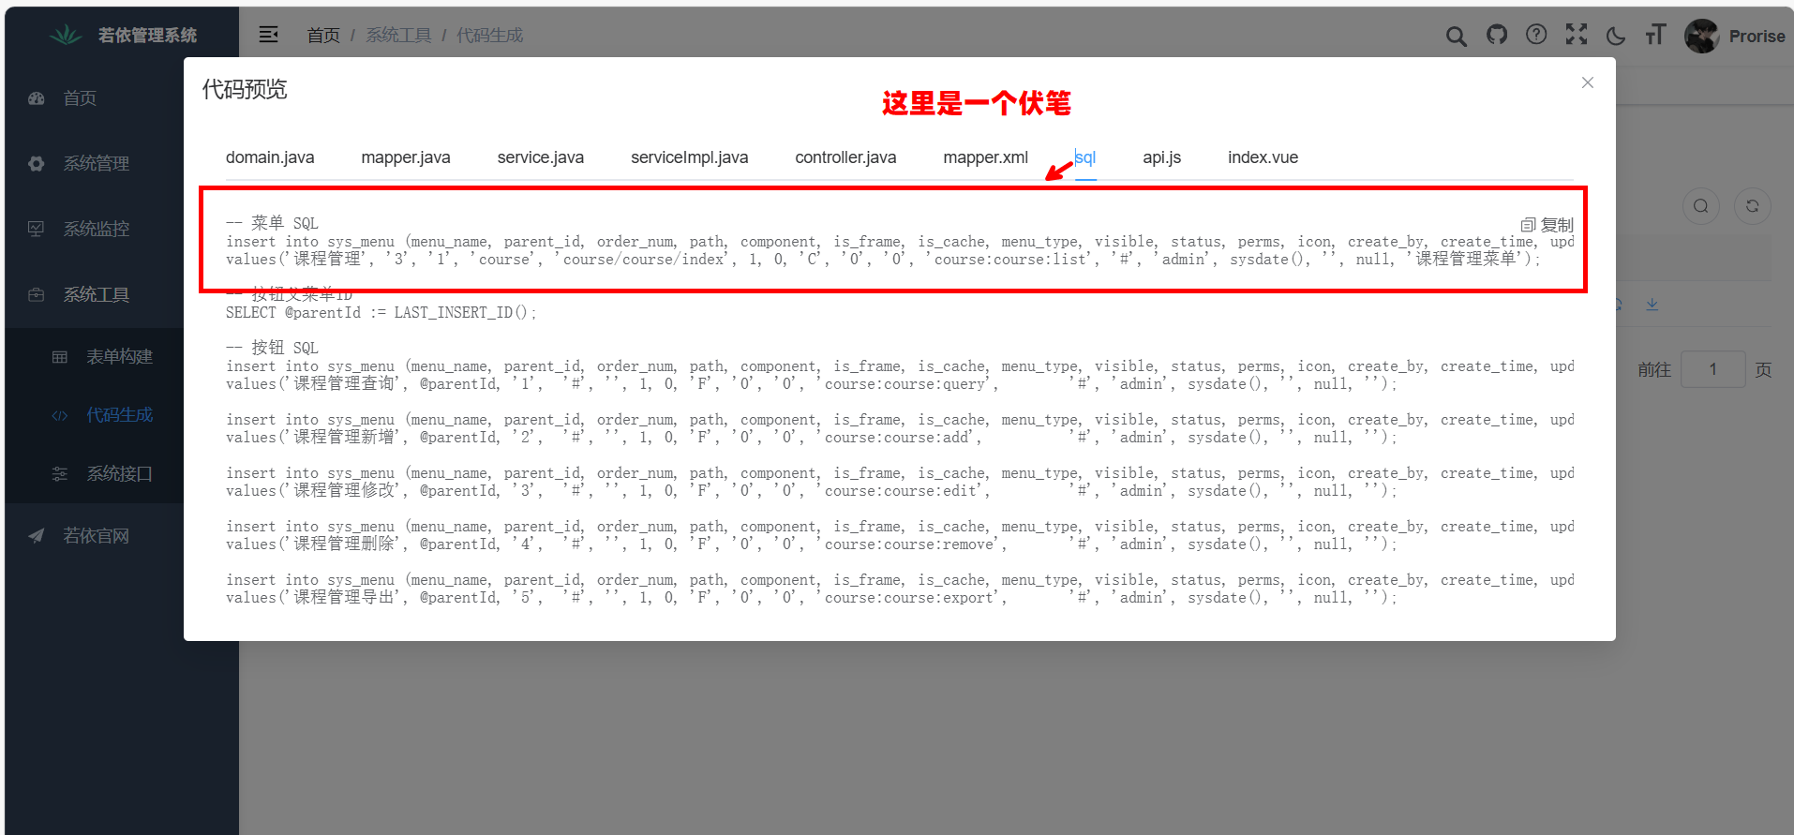Viewport: 1794px width, 835px height.
Task: Click the Prorise user avatar
Action: (x=1701, y=37)
